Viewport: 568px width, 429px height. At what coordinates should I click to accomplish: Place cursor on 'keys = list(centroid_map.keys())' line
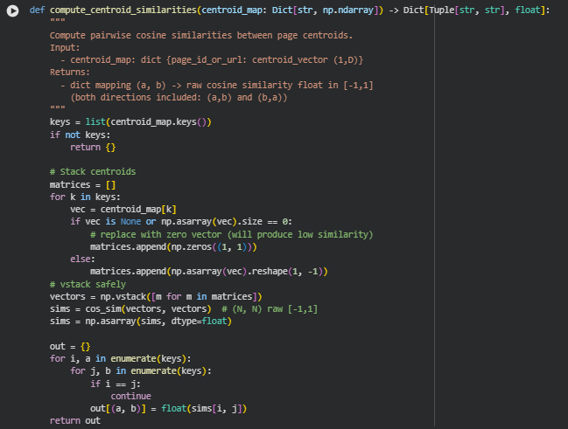point(130,122)
